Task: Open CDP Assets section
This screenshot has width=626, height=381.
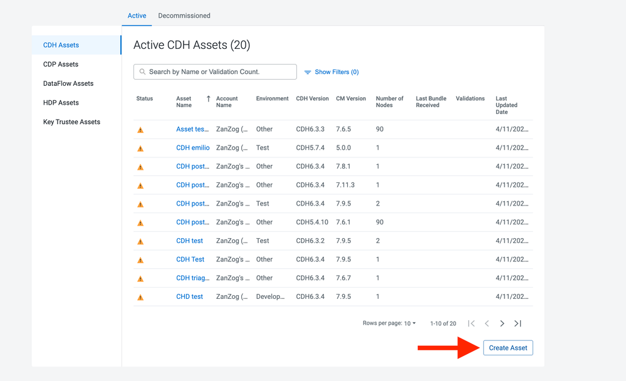Action: (x=61, y=65)
